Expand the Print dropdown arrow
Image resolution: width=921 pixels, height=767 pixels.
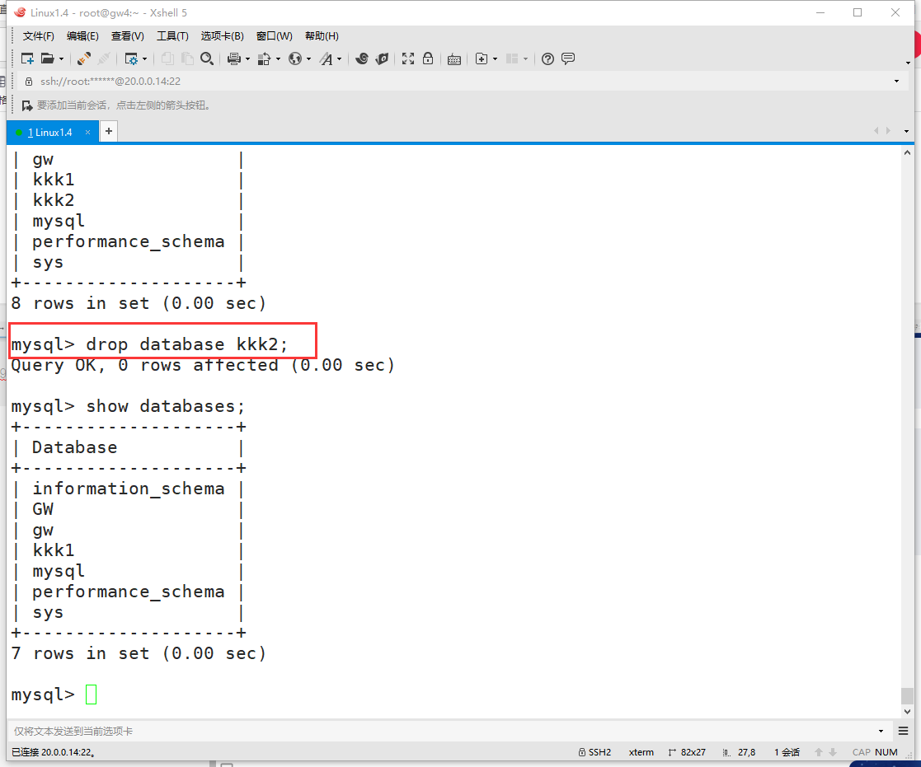click(x=248, y=59)
